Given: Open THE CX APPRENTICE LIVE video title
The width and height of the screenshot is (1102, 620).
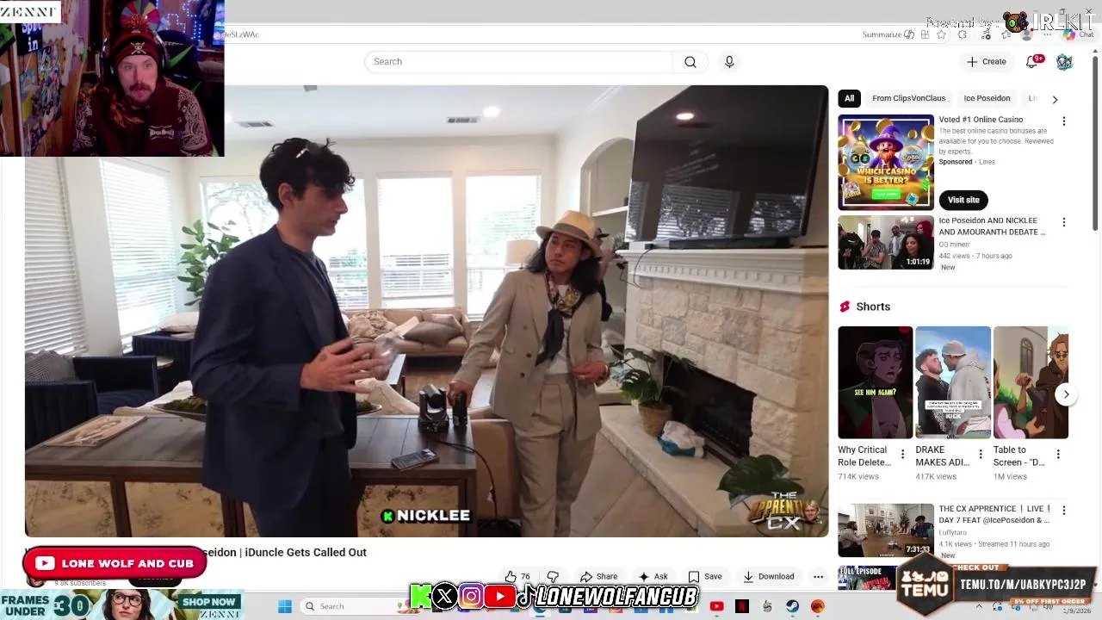Looking at the screenshot, I should pyautogui.click(x=994, y=515).
